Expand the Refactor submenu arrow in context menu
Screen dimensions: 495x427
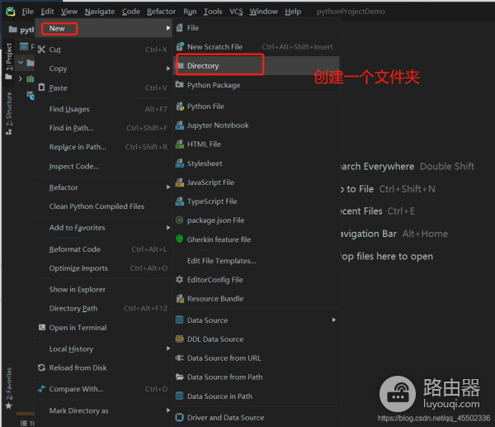(x=168, y=187)
